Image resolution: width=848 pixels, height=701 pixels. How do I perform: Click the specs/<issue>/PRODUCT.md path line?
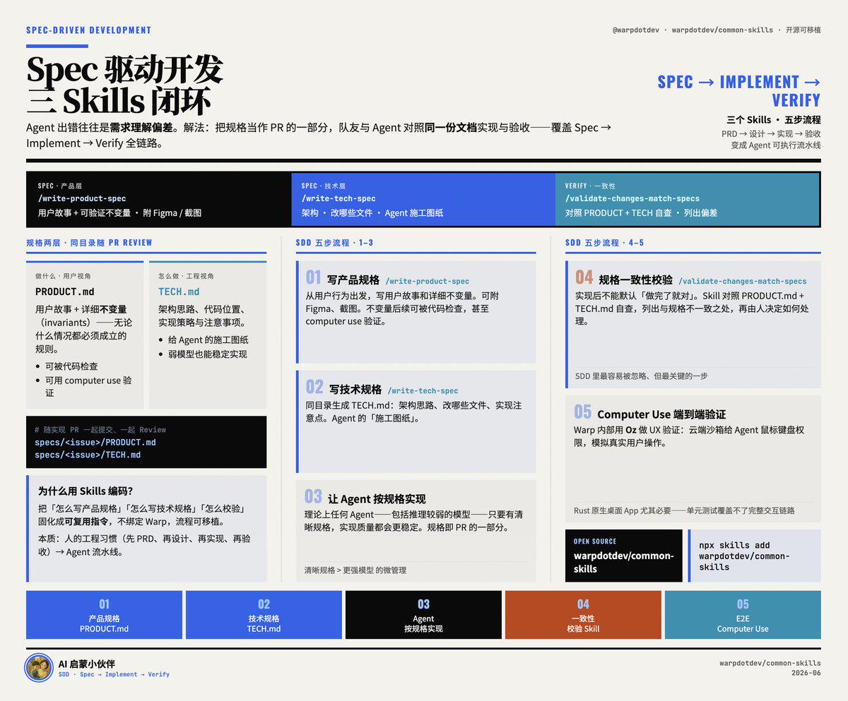[95, 443]
